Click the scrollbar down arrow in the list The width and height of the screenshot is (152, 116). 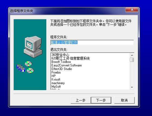pos(132,87)
